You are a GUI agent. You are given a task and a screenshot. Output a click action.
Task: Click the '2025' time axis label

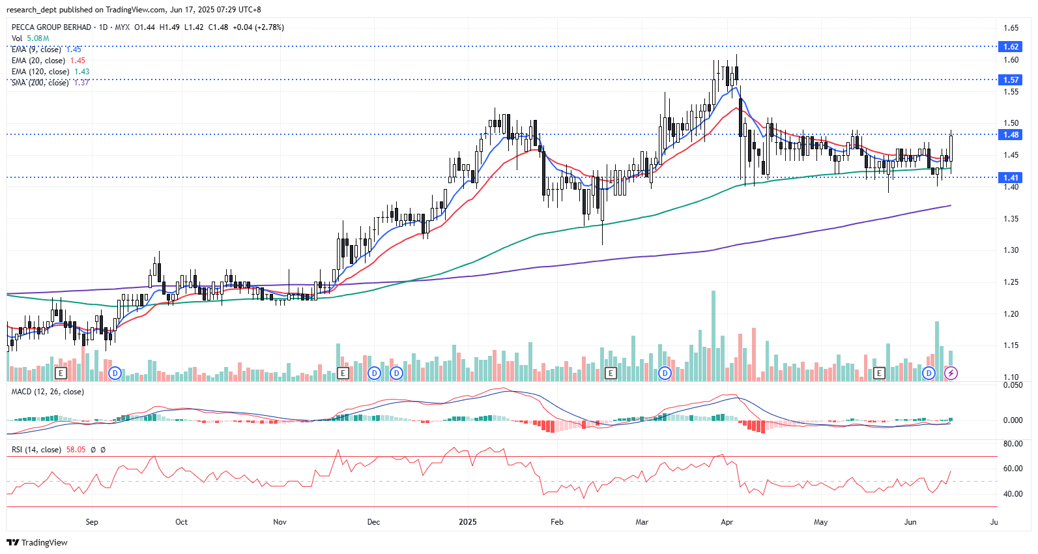(468, 522)
